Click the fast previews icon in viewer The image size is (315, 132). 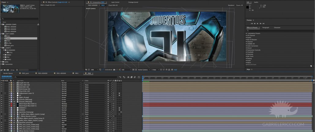164,70
